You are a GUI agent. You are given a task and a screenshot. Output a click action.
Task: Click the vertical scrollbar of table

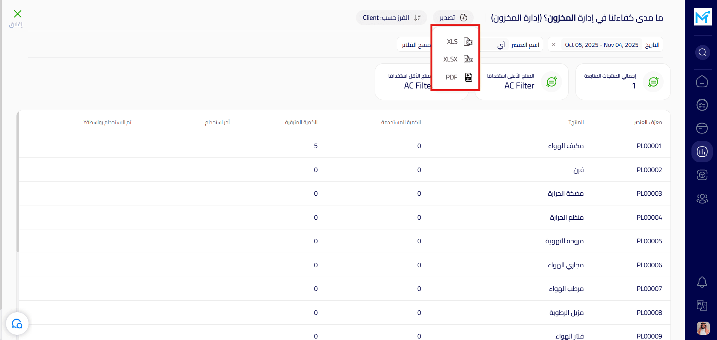pos(18,182)
